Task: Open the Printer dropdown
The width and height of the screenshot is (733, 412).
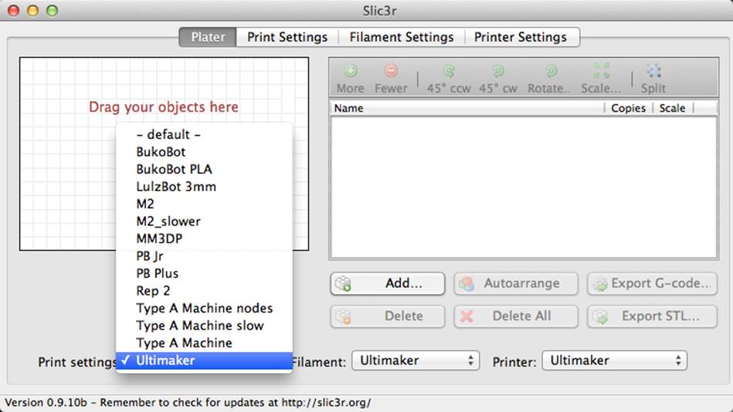Action: click(614, 360)
